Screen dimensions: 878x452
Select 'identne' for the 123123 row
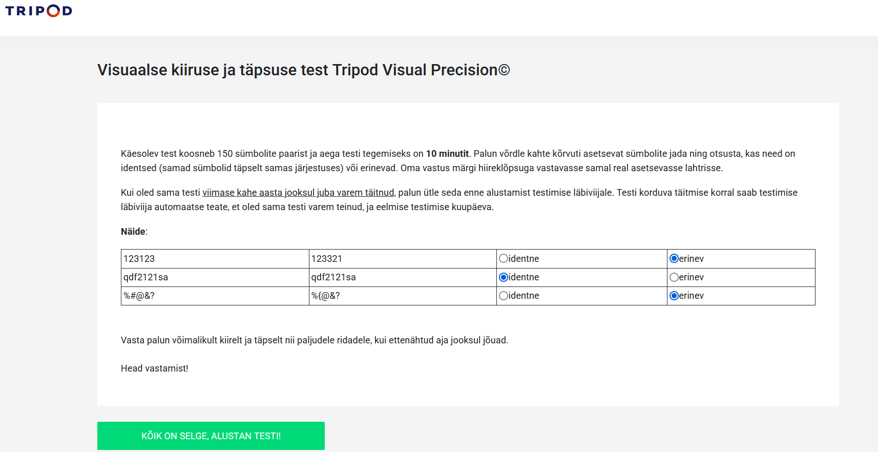point(504,259)
